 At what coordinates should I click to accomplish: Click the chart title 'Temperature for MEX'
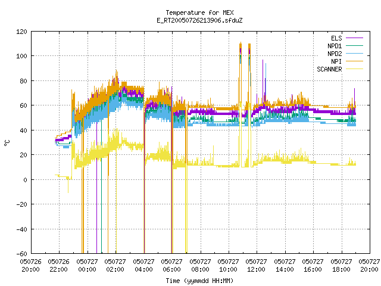coord(199,13)
